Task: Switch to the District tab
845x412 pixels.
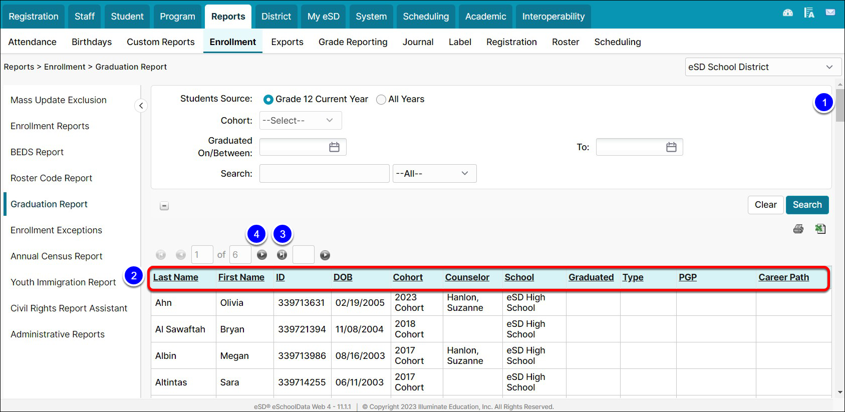Action: 276,17
